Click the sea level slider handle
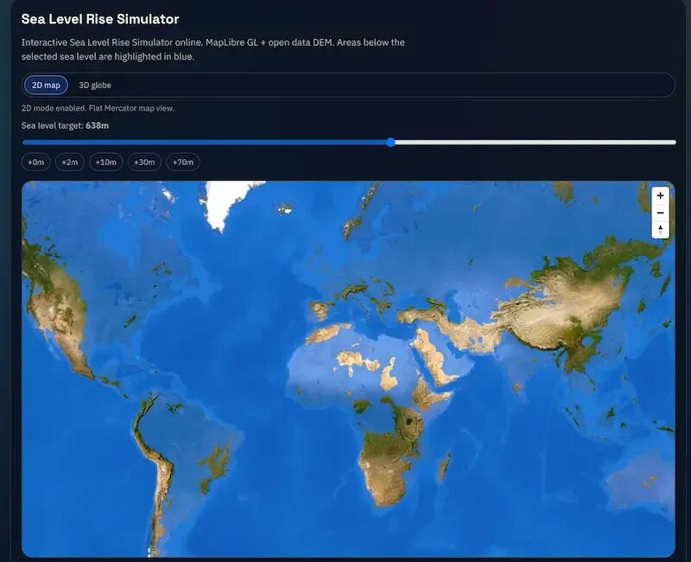 click(390, 142)
